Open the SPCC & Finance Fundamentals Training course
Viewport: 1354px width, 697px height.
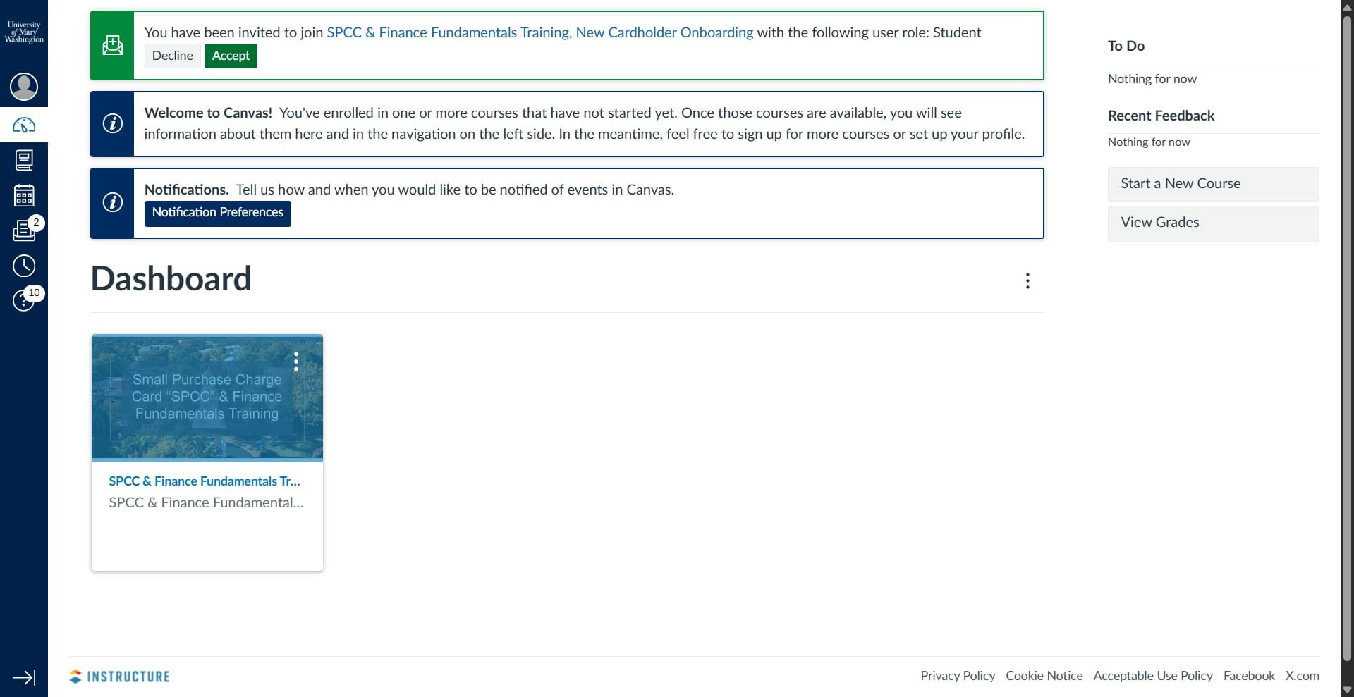[204, 481]
